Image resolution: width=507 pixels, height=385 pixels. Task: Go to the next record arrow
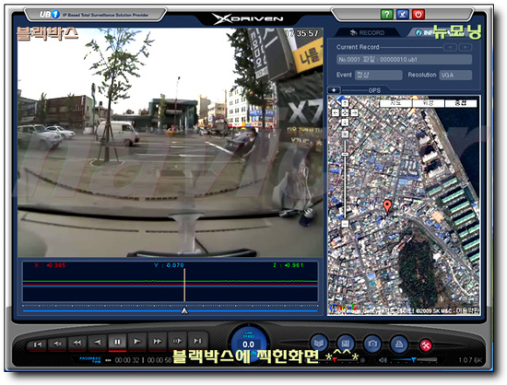pos(466,48)
